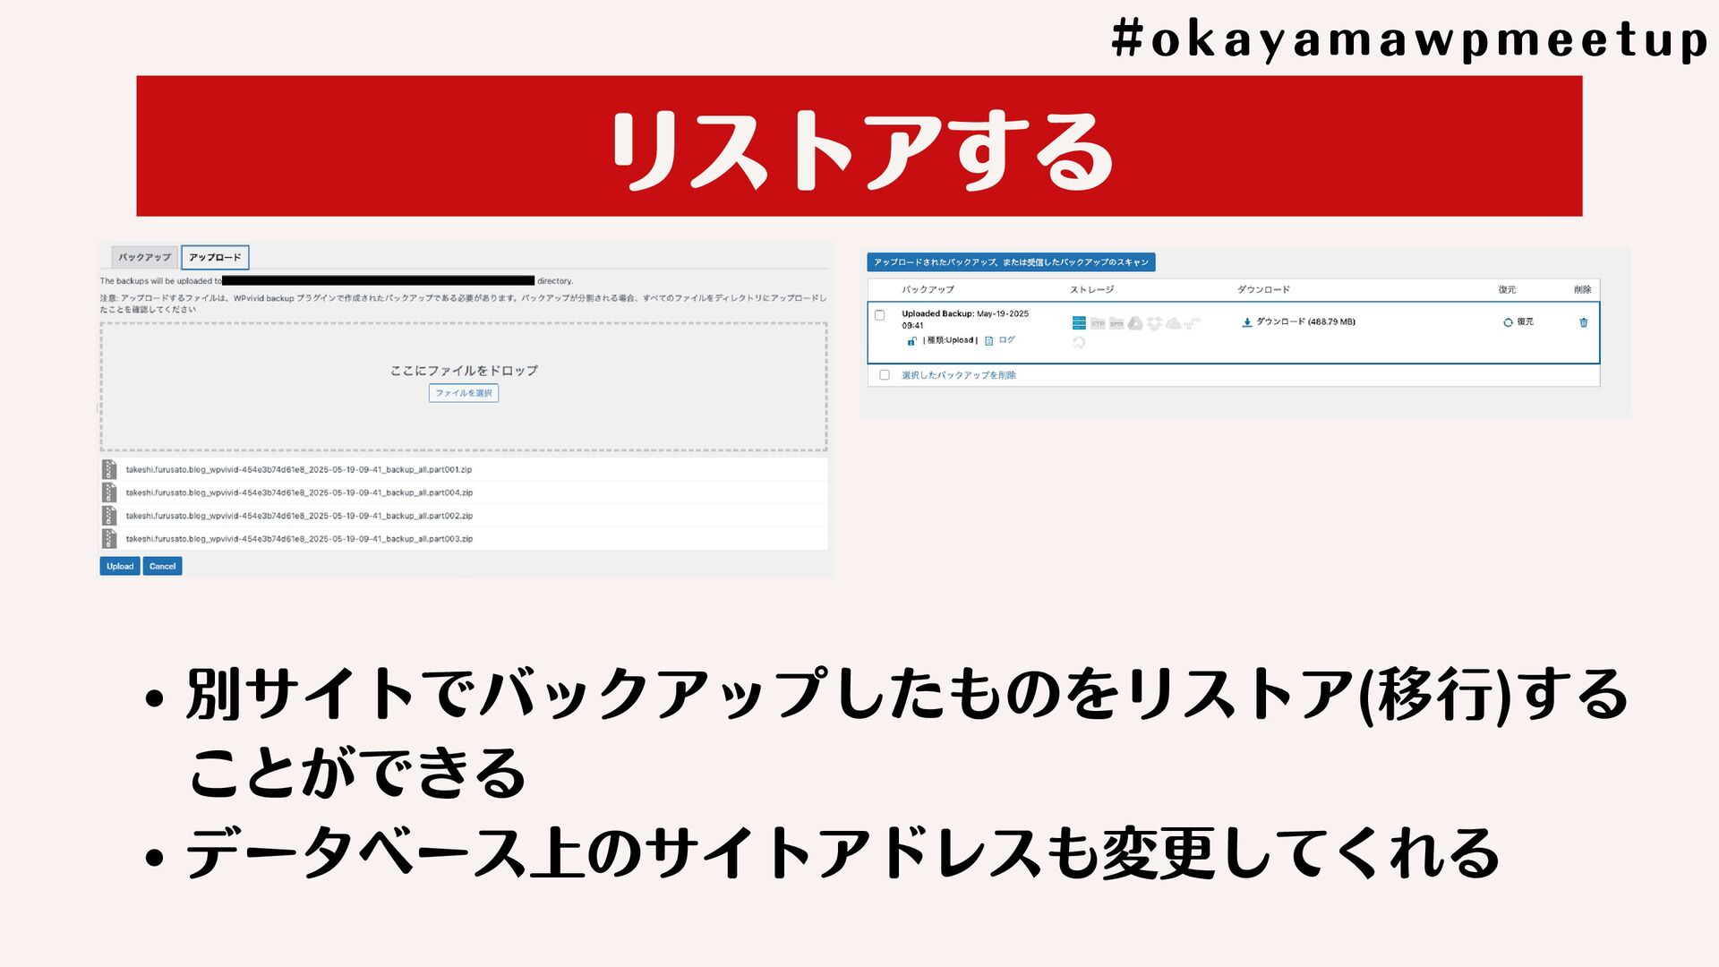The height and width of the screenshot is (967, 1719).
Task: Click the zip icon for part001.zip
Action: (109, 469)
